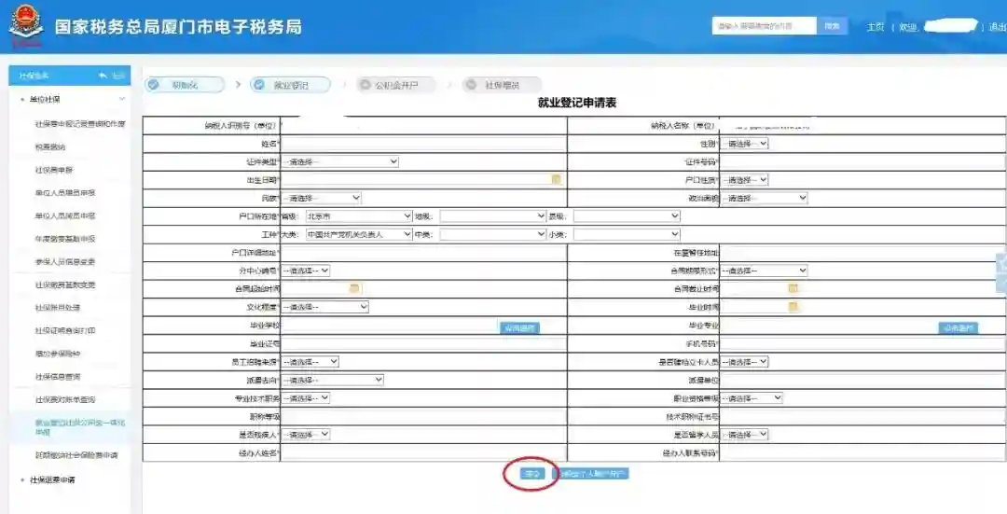The width and height of the screenshot is (1007, 514).
Task: Click the 公积金开户 step icon
Action: click(365, 85)
